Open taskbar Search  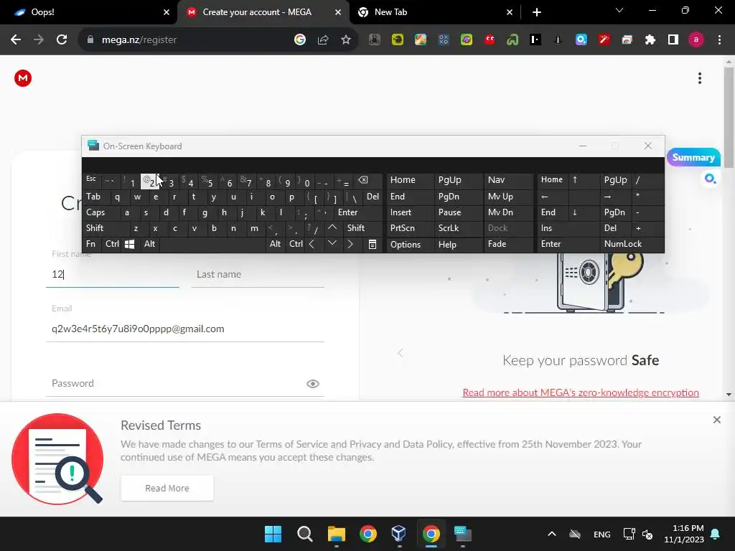(x=304, y=534)
